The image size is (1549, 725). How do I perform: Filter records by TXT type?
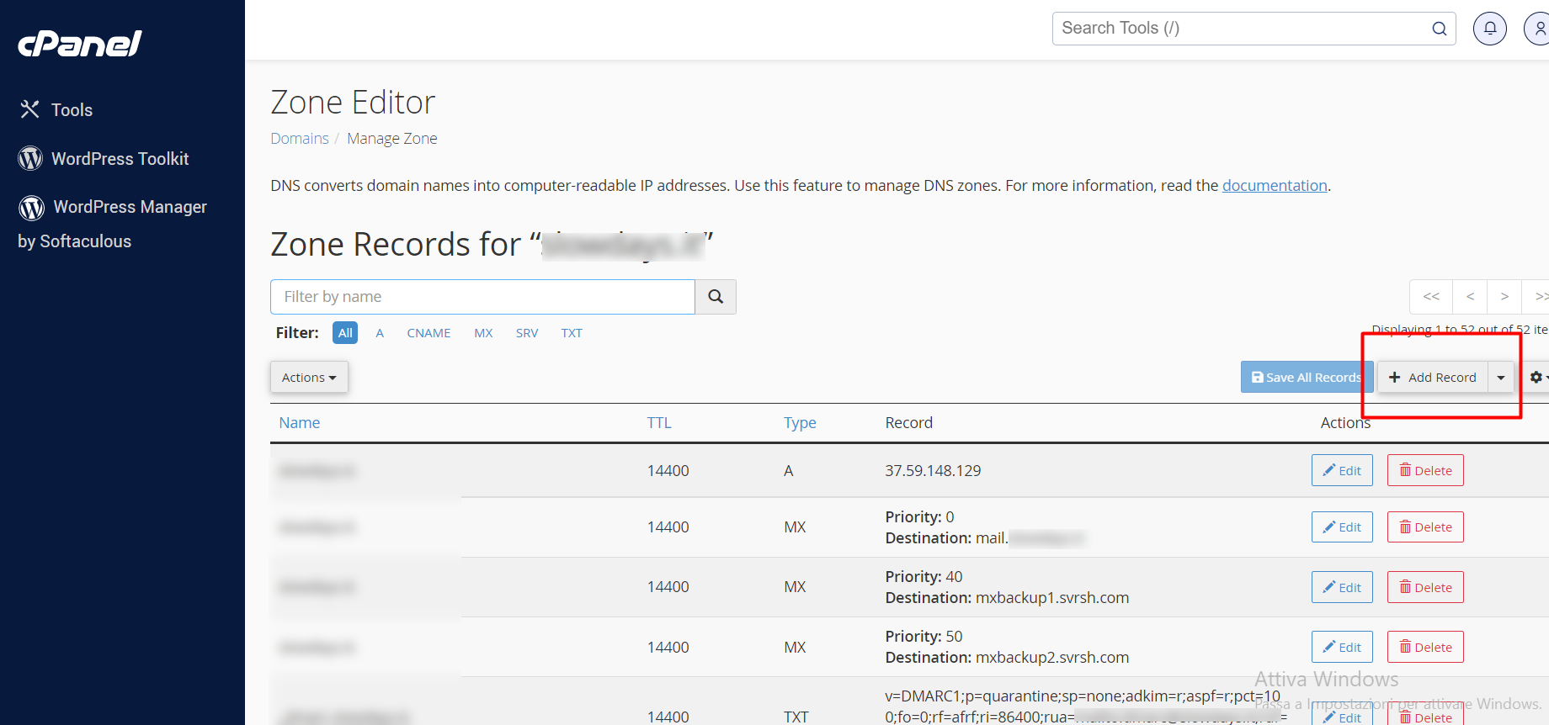pyautogui.click(x=572, y=333)
